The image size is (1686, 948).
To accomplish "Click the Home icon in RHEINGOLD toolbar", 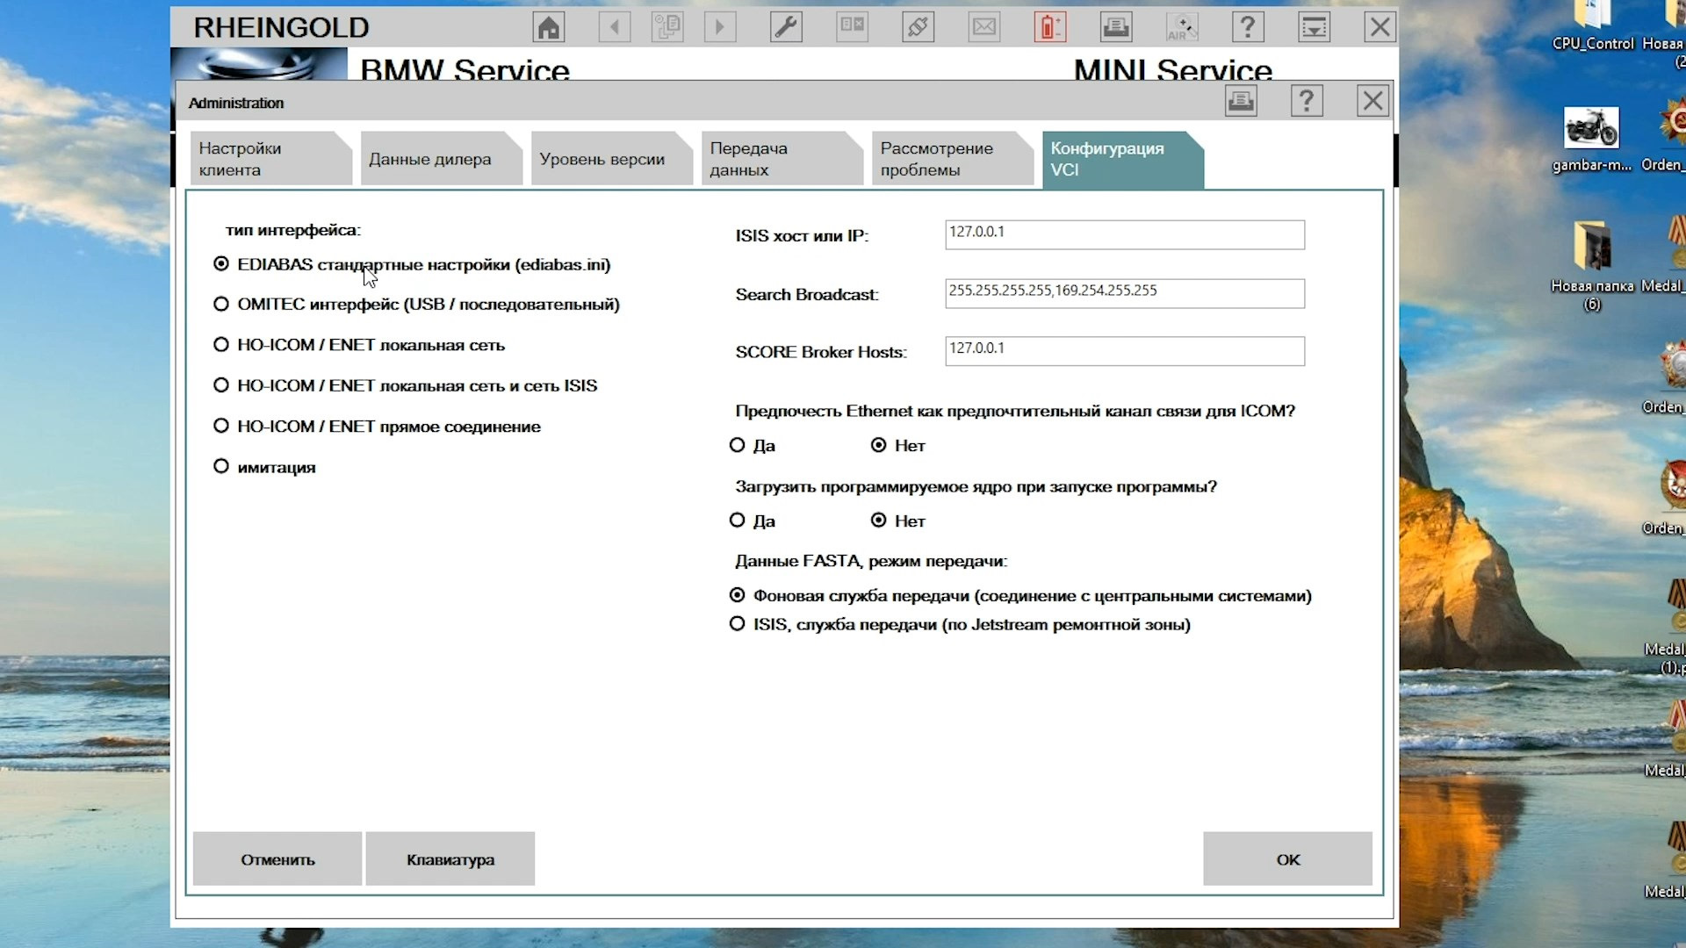I will (549, 27).
